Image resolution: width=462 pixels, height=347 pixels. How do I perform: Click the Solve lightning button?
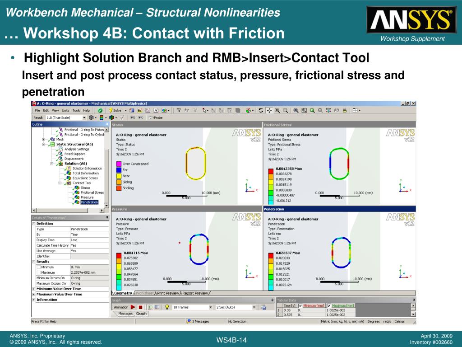click(115, 110)
